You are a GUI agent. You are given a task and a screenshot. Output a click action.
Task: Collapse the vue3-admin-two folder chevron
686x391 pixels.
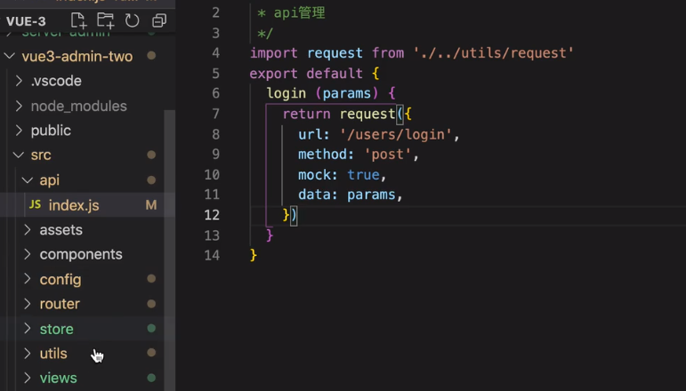10,56
